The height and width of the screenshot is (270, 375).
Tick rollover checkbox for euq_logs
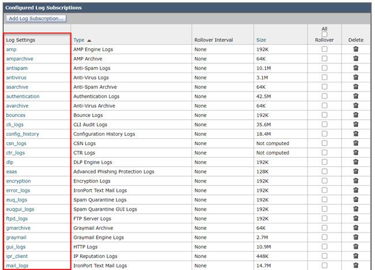click(324, 199)
